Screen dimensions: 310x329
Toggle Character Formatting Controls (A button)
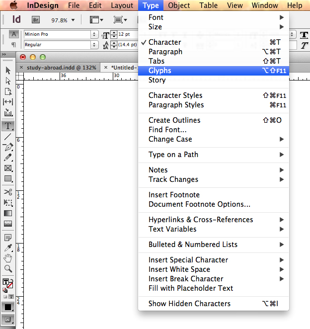coord(14,34)
